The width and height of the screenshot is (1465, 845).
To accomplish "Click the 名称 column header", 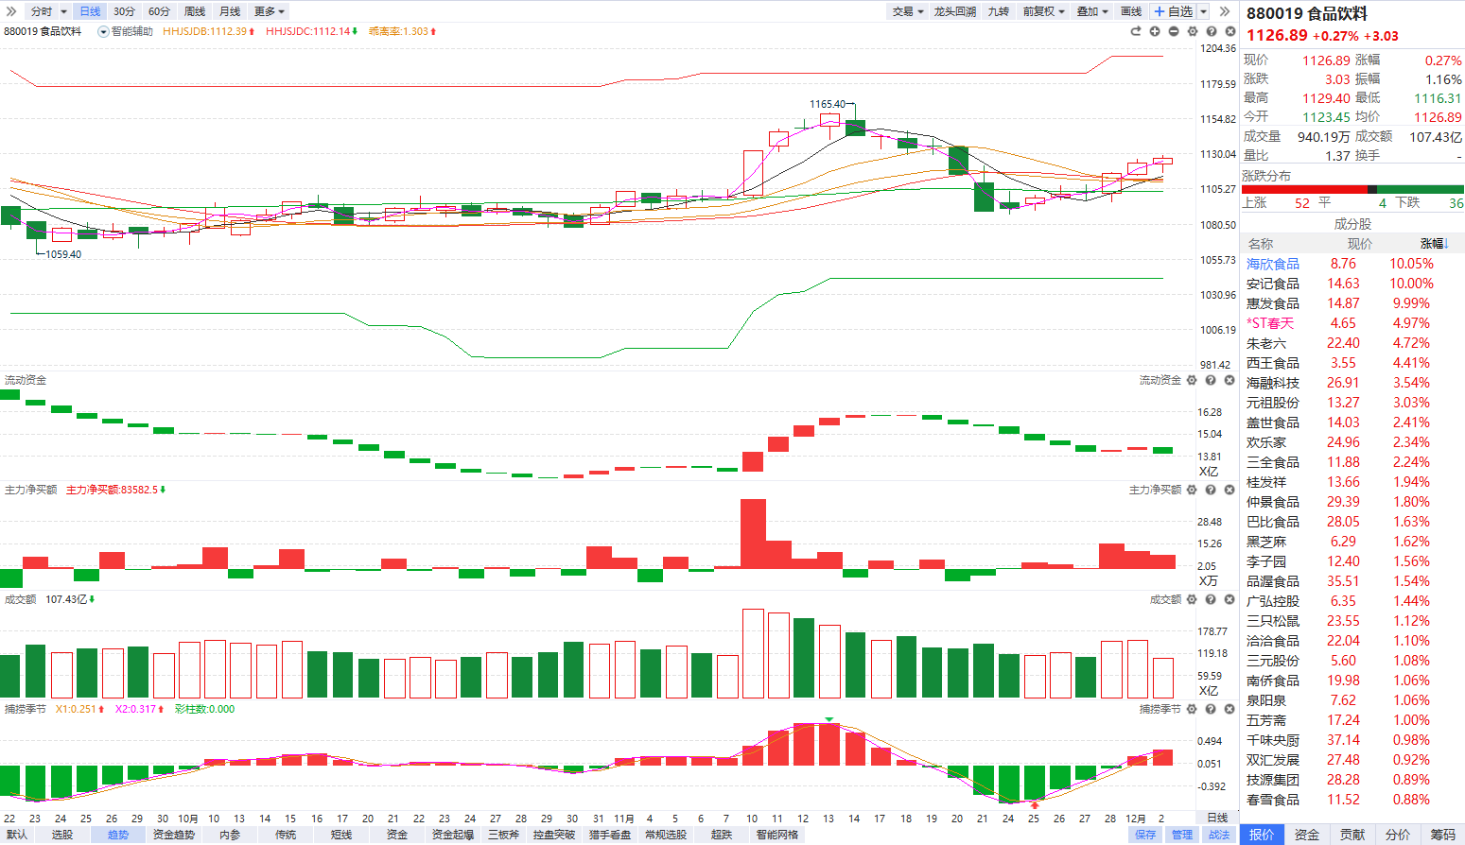I will point(1260,244).
